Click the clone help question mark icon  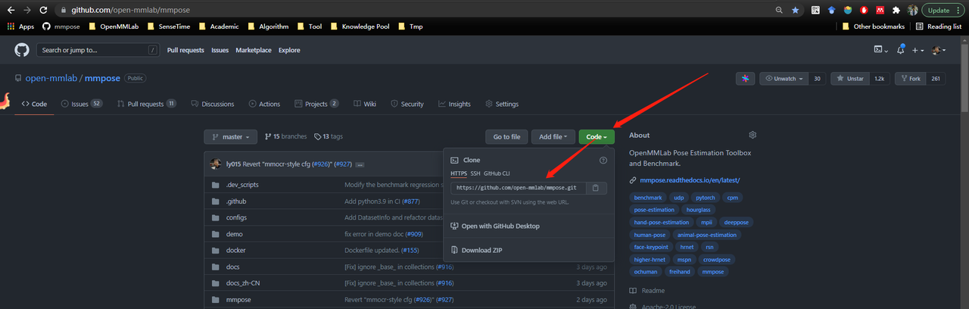(x=603, y=161)
